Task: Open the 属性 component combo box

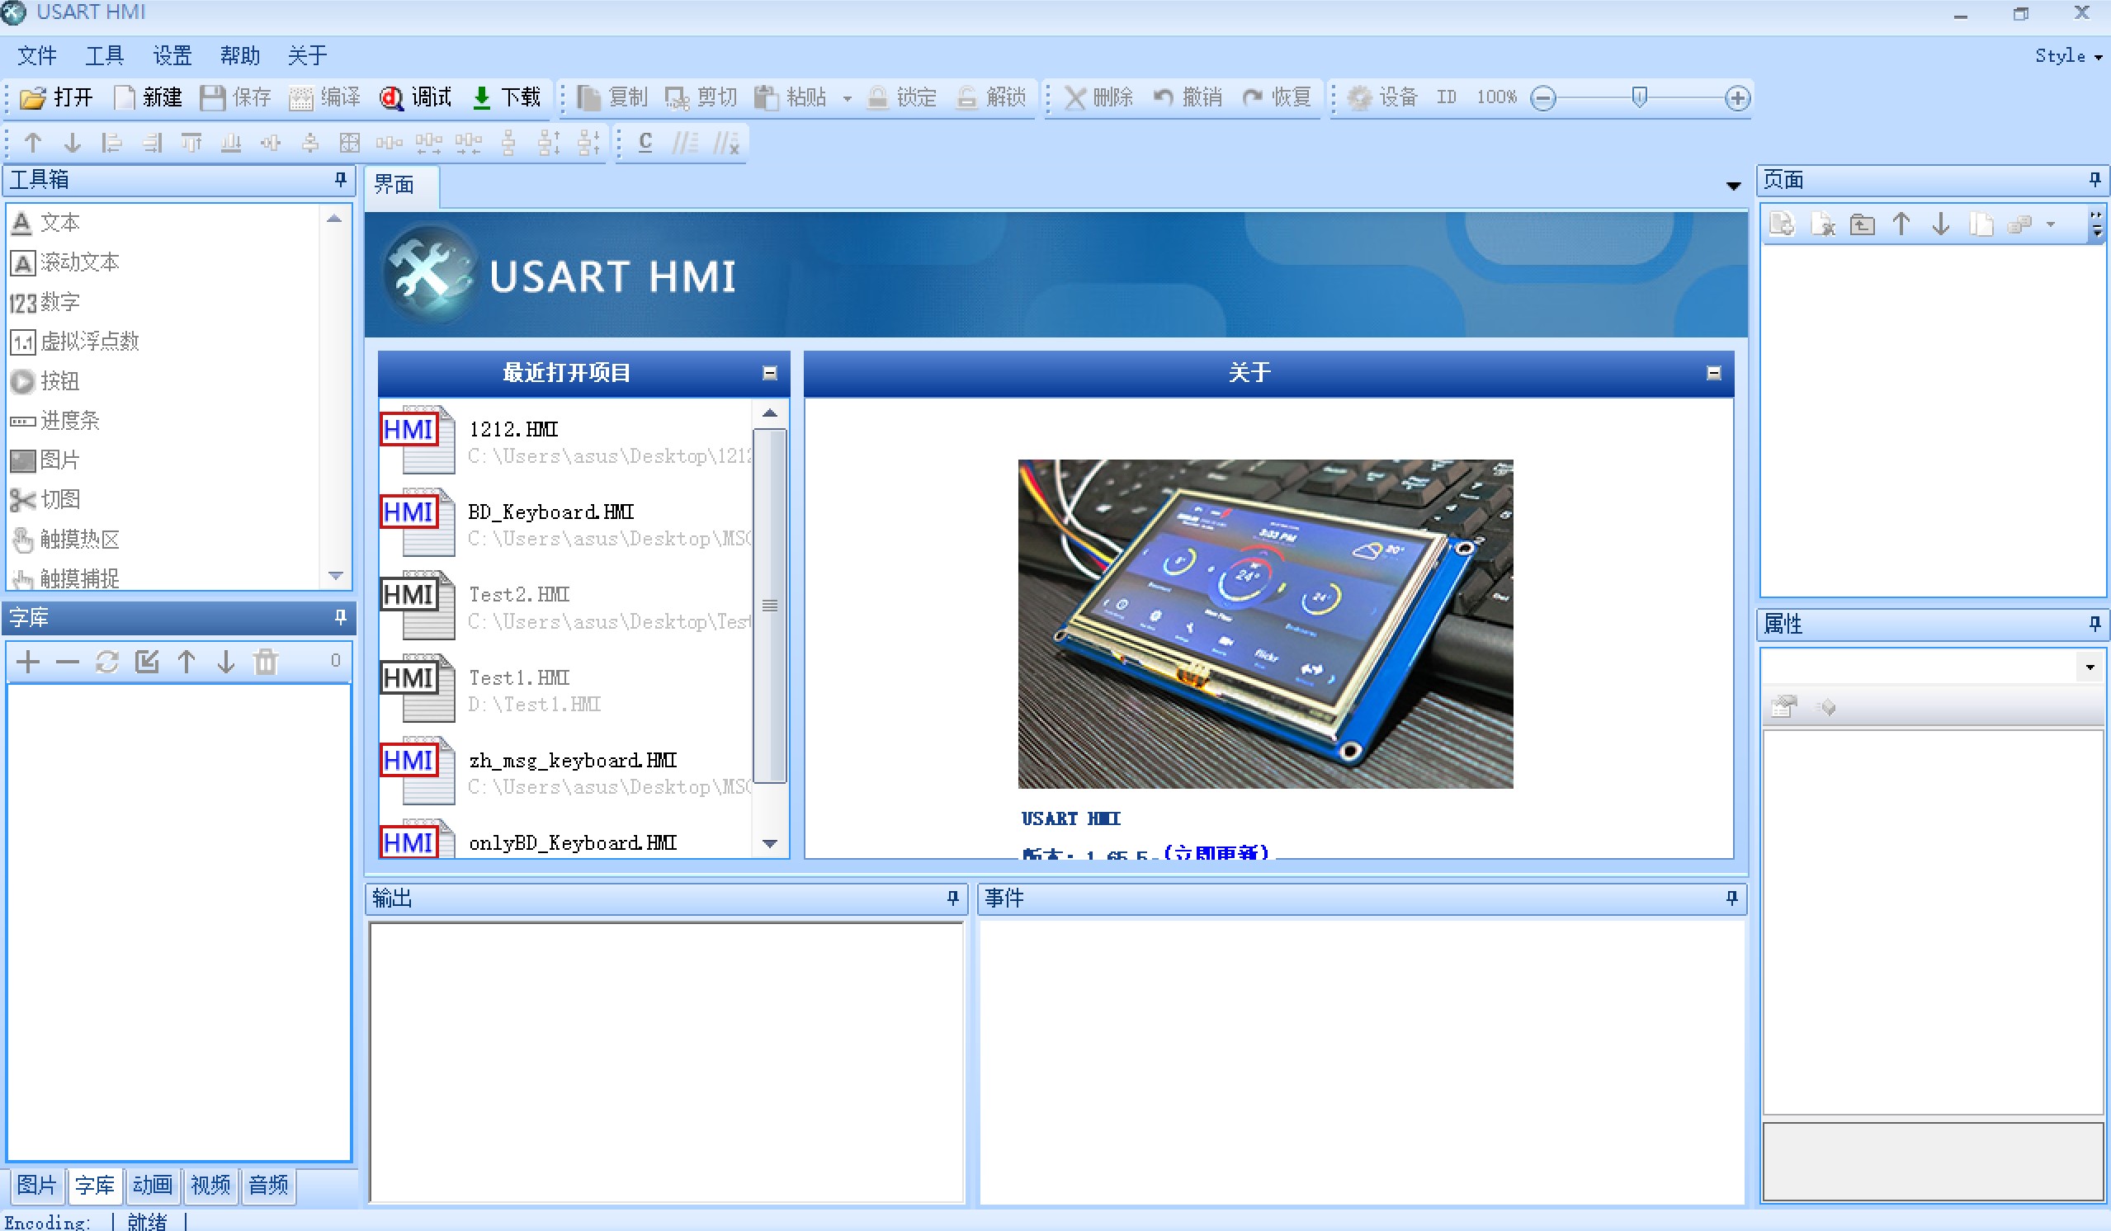Action: point(1934,667)
